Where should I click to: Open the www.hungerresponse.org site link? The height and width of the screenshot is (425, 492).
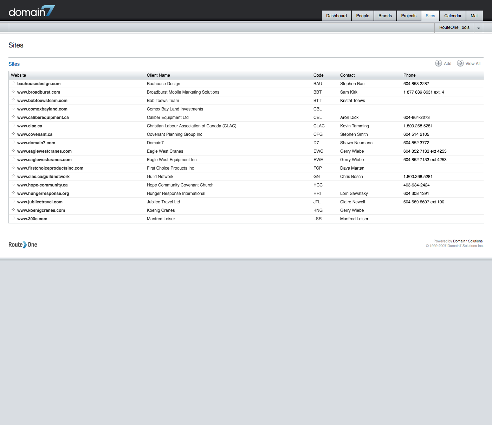tap(43, 194)
